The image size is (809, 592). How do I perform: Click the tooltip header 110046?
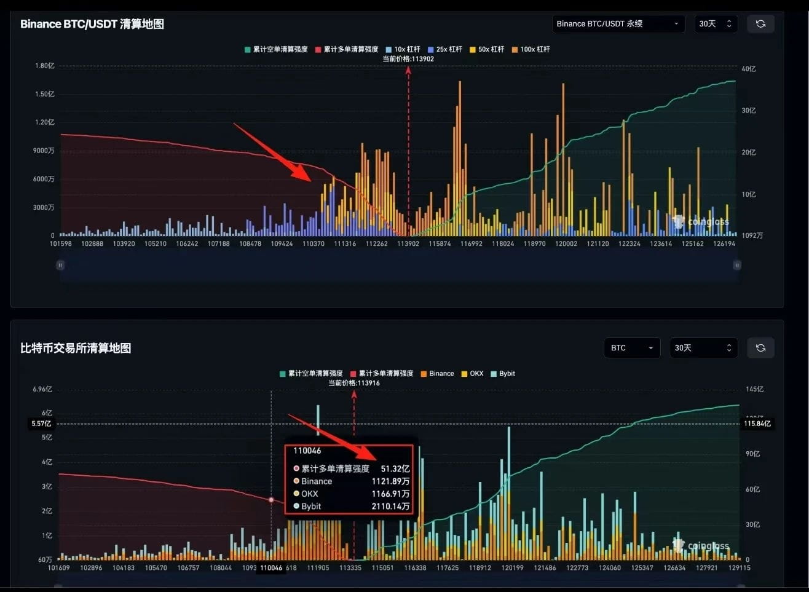pyautogui.click(x=307, y=451)
